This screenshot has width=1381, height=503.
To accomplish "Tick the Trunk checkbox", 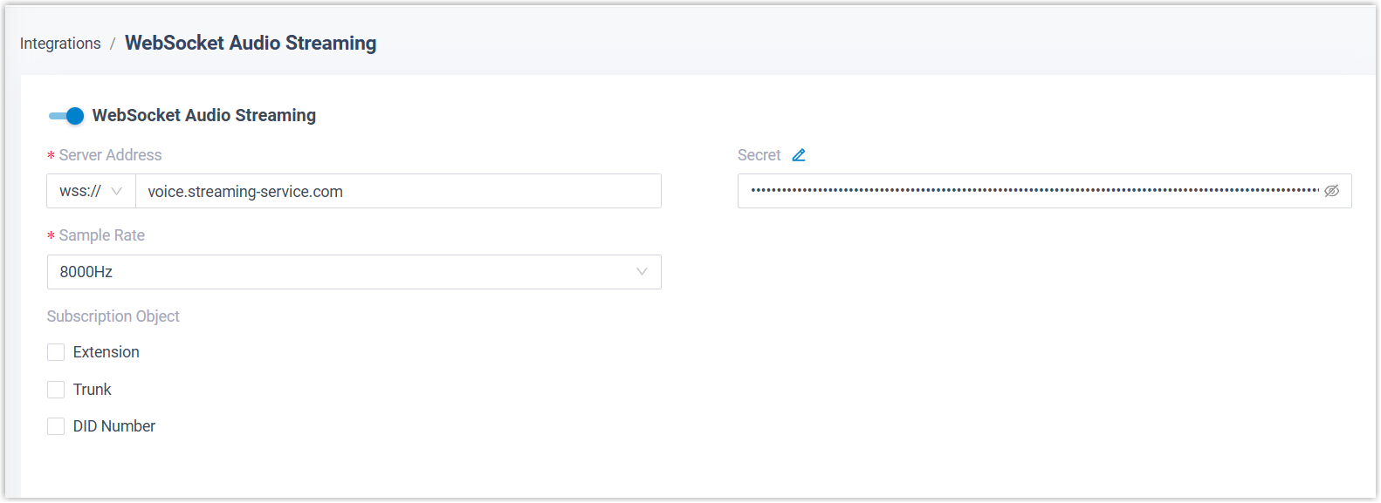I will coord(56,390).
